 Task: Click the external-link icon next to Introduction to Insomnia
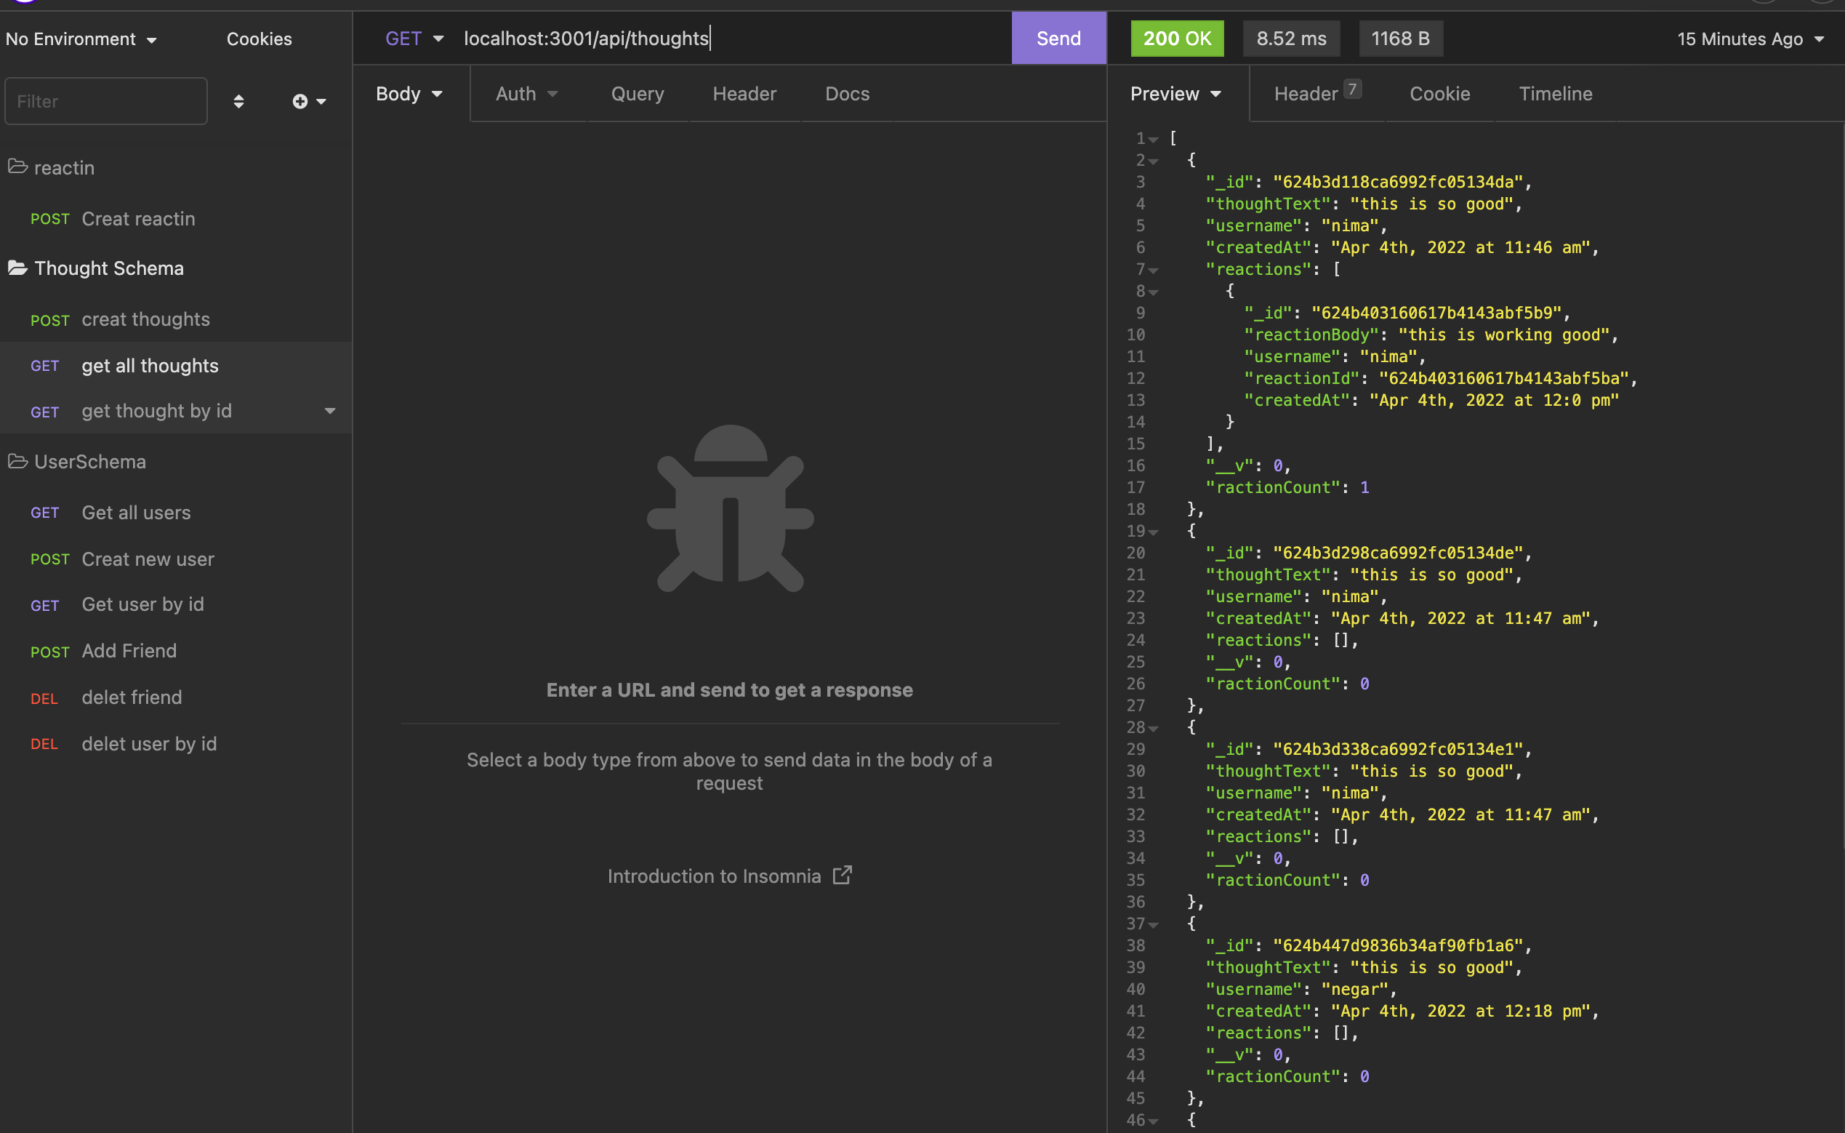tap(843, 876)
